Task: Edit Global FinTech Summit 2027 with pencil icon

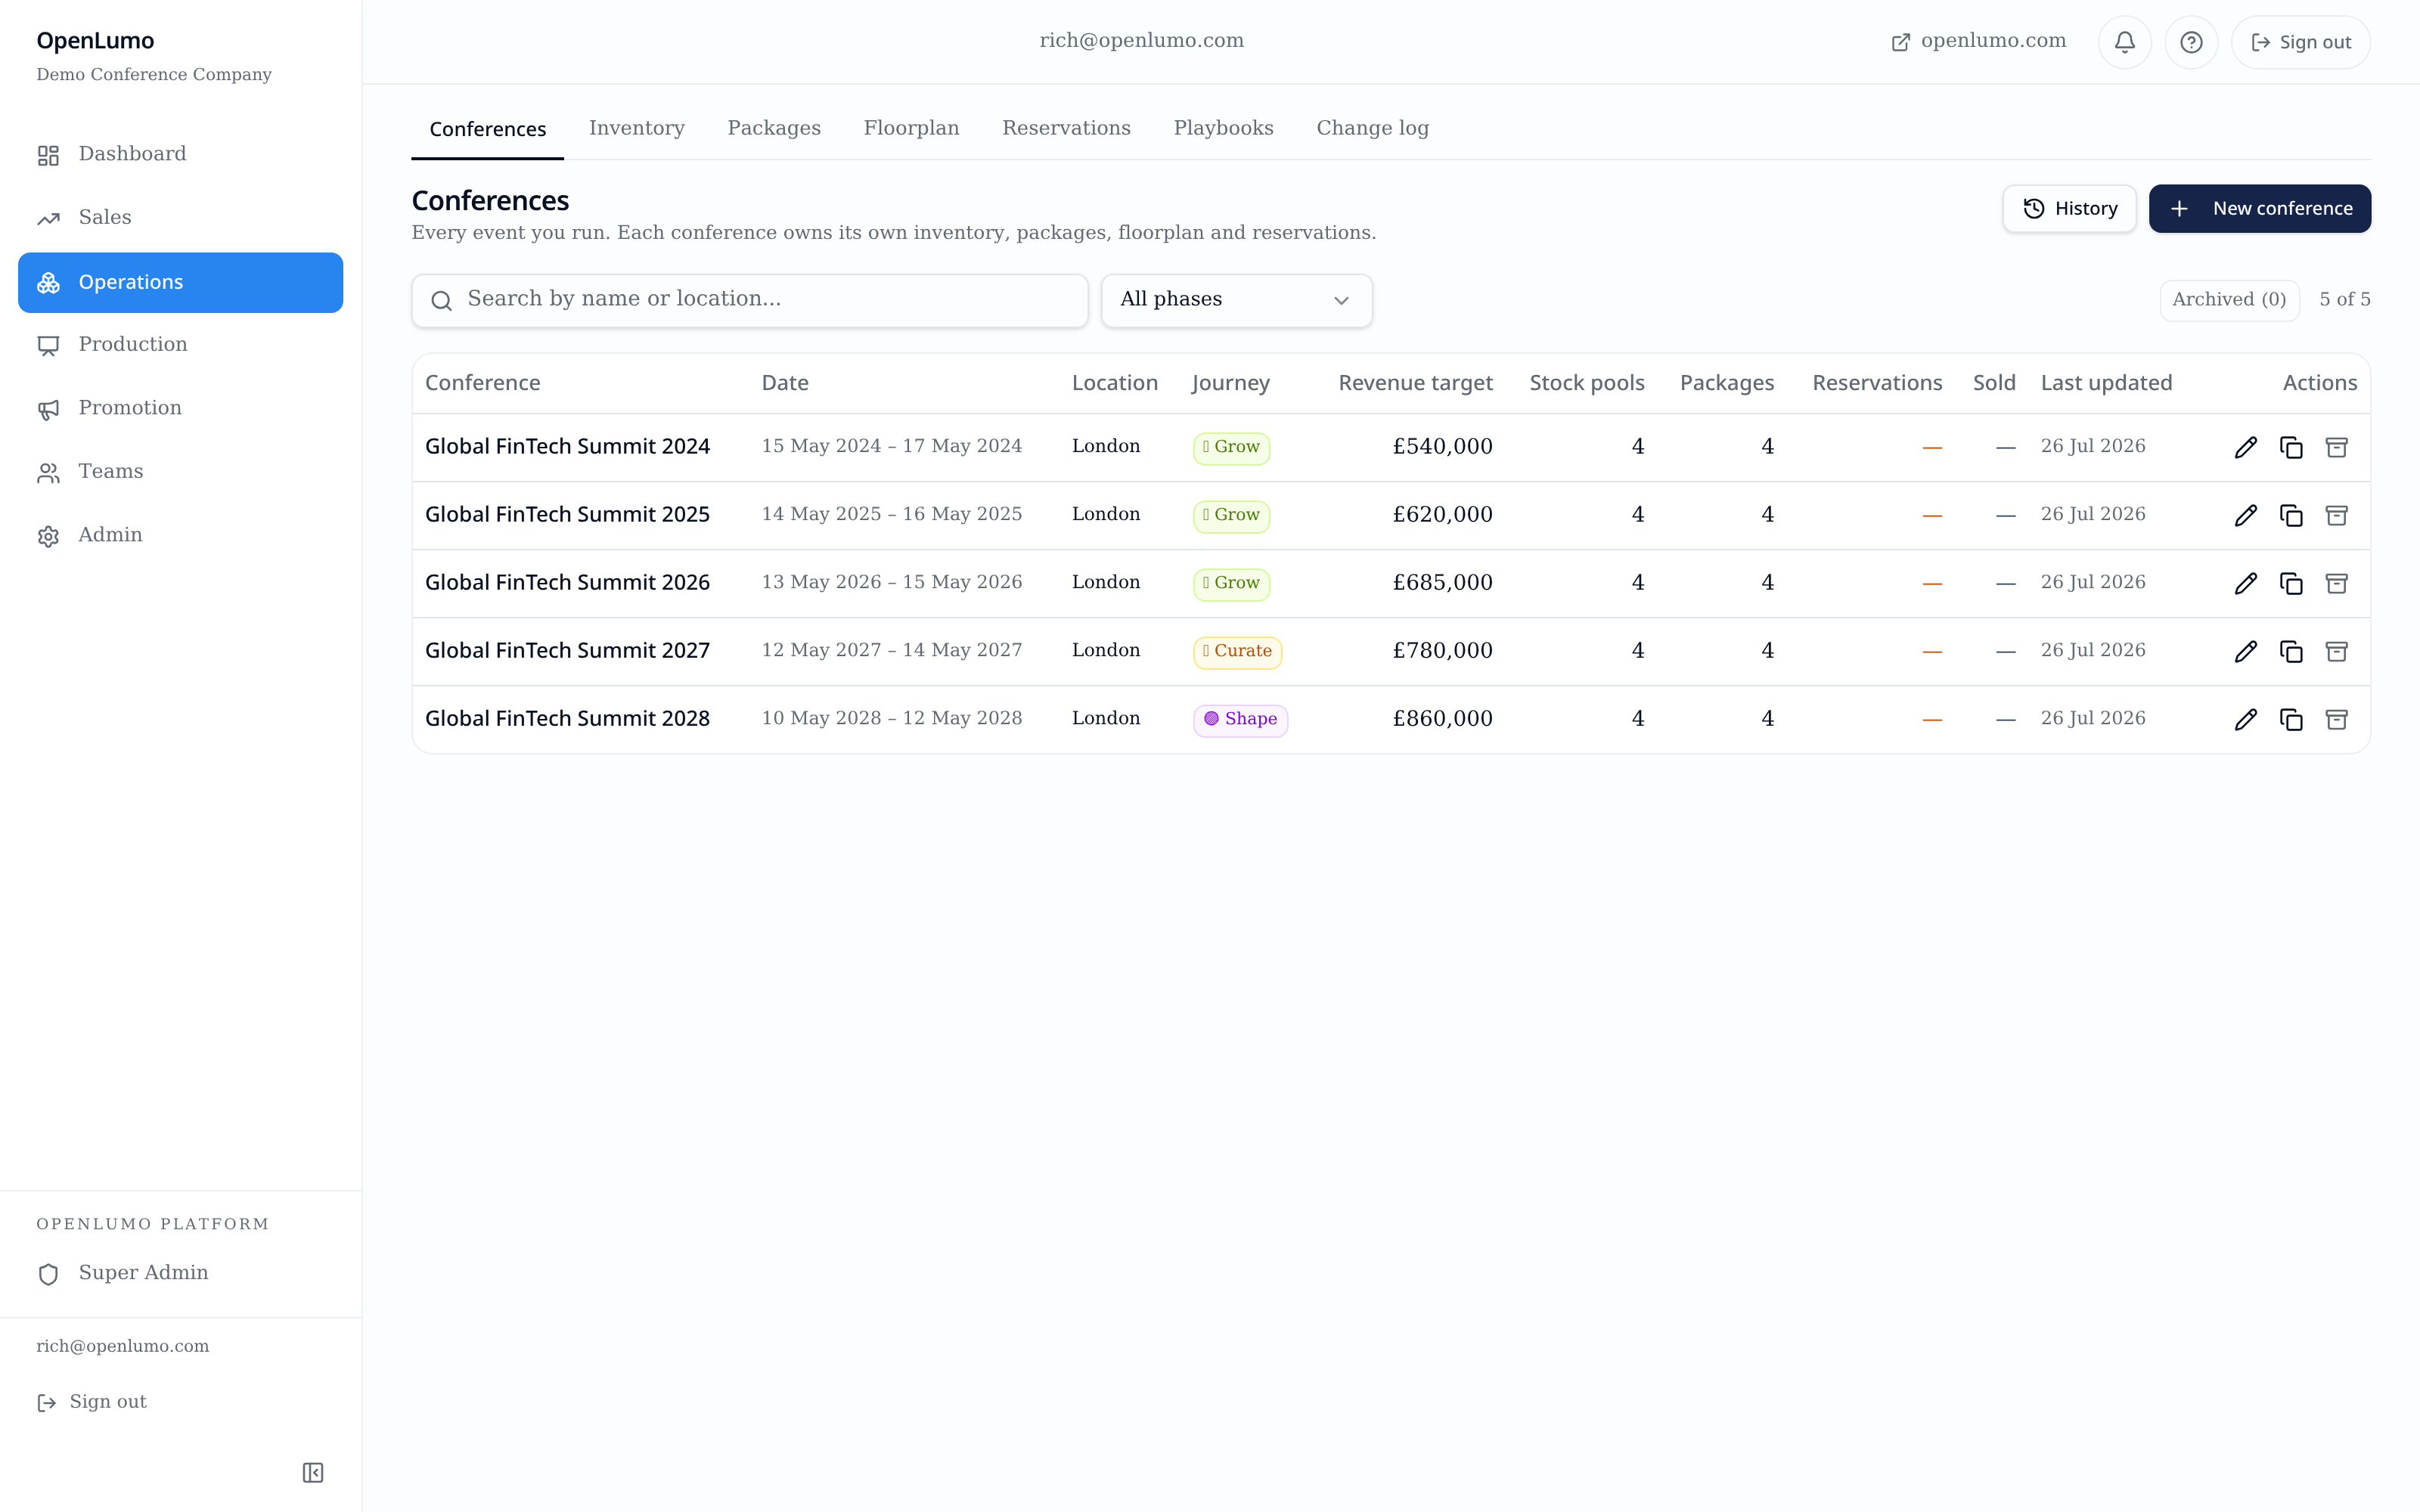Action: pos(2245,651)
